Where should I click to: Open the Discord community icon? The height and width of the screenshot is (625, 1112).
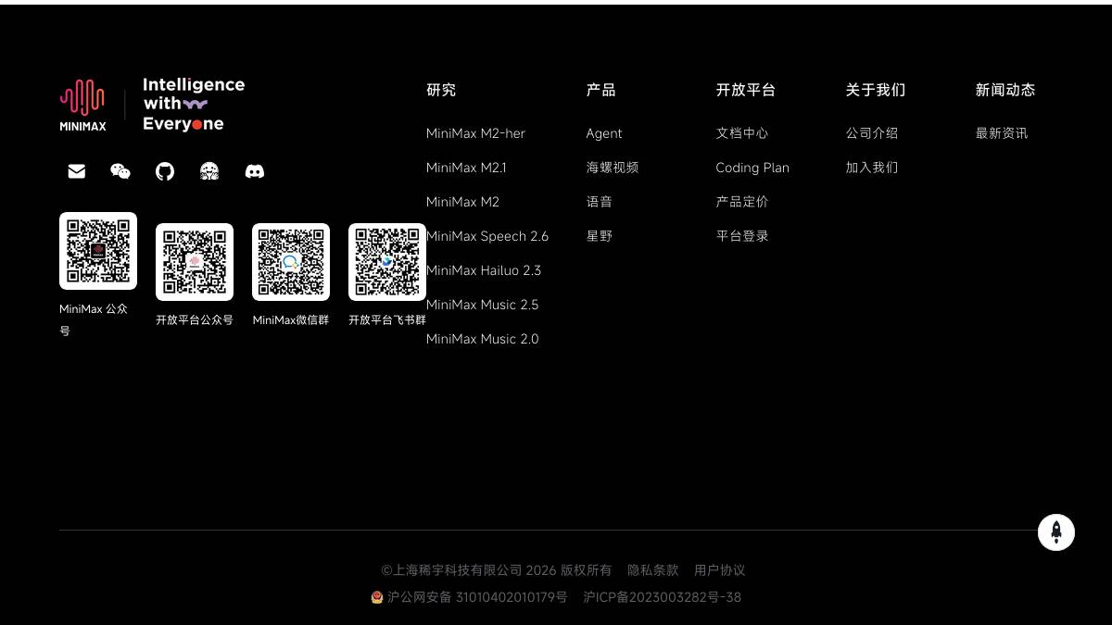(254, 171)
